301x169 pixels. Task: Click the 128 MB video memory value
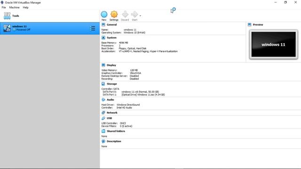pos(134,70)
